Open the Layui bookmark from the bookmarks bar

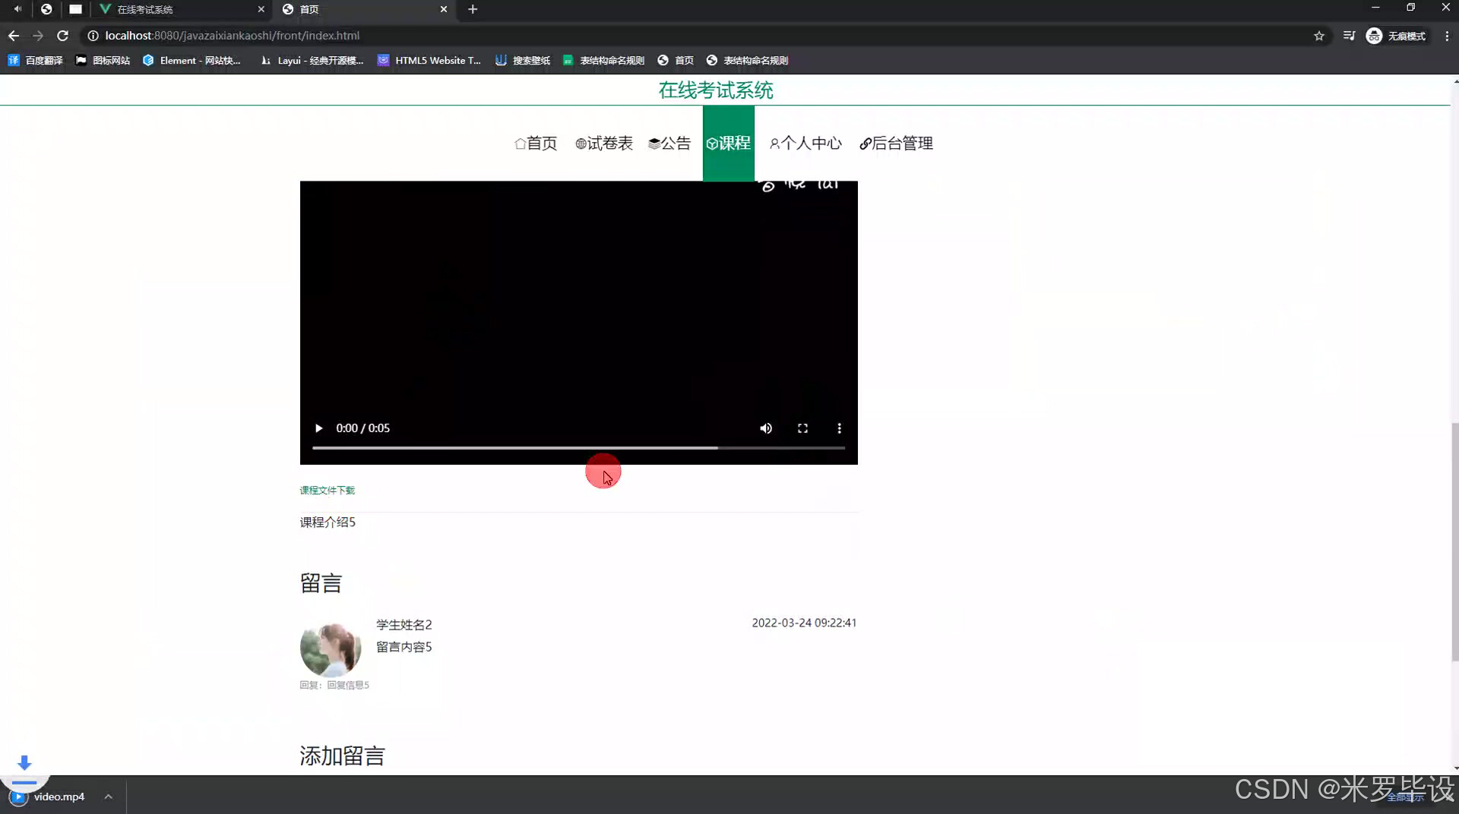click(312, 60)
